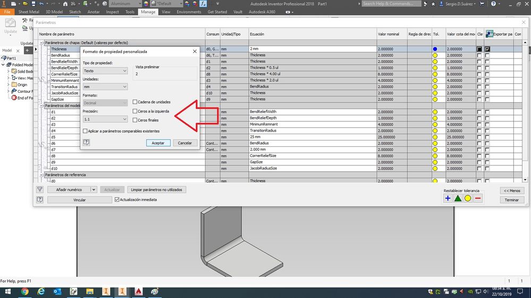Open the File menu tab
This screenshot has width=531, height=298.
[7, 12]
